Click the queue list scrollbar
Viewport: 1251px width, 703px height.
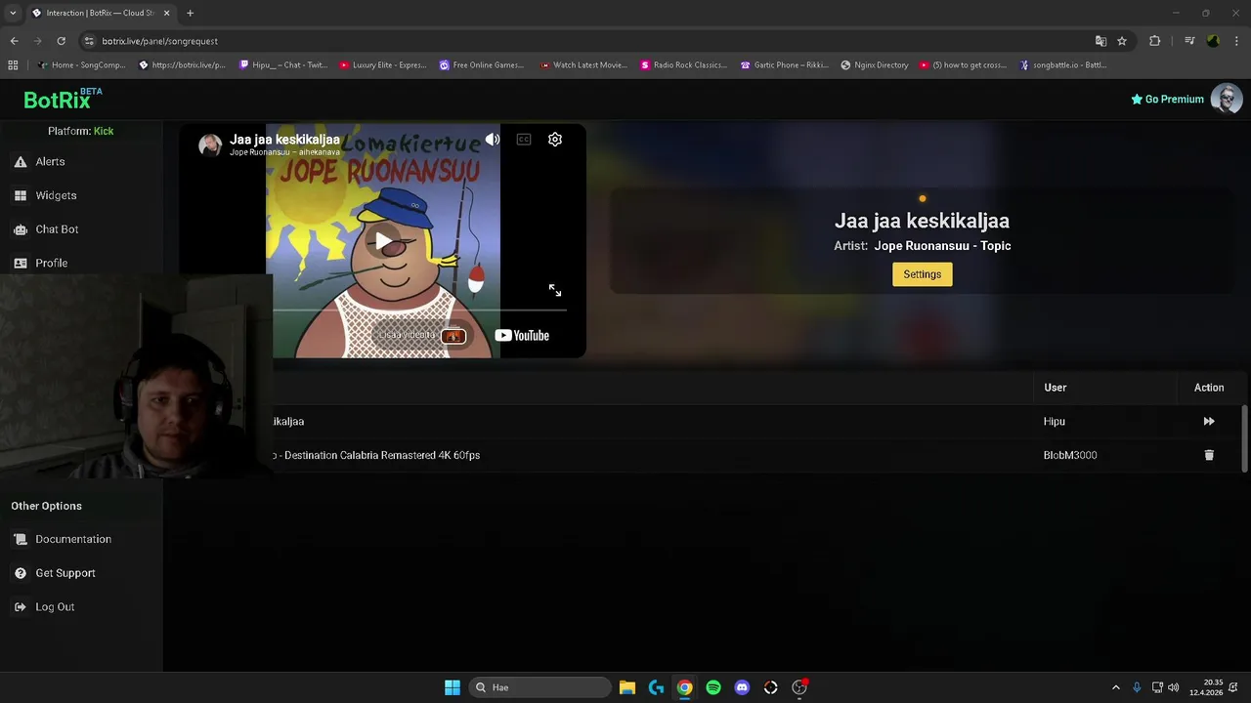pyautogui.click(x=1244, y=437)
